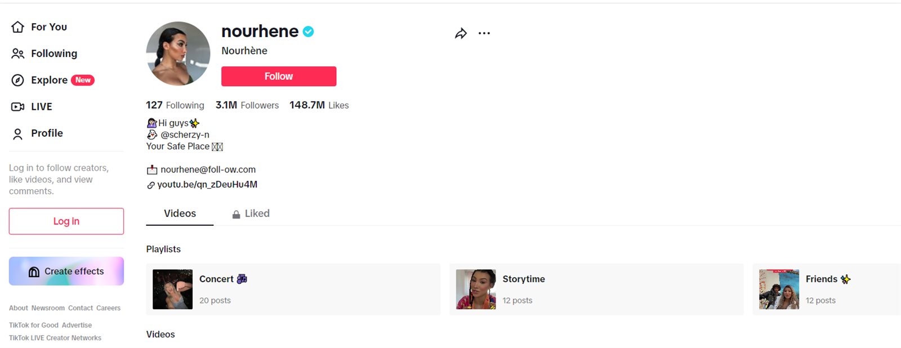901x348 pixels.
Task: Click the blue verified badge
Action: [309, 32]
